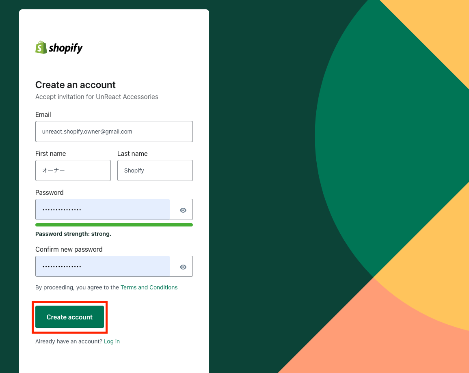Follow the Log in link
This screenshot has width=469, height=373.
[112, 341]
